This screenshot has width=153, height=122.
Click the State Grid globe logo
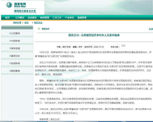click(x=9, y=5)
